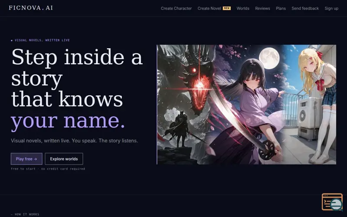Image resolution: width=347 pixels, height=217 pixels.
Task: View the Plans page
Action: (x=281, y=8)
